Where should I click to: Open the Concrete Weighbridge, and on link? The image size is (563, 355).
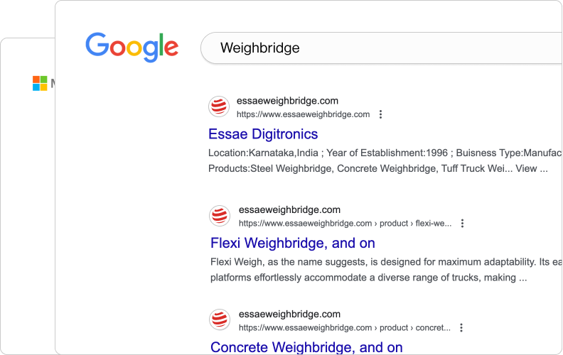tap(306, 347)
